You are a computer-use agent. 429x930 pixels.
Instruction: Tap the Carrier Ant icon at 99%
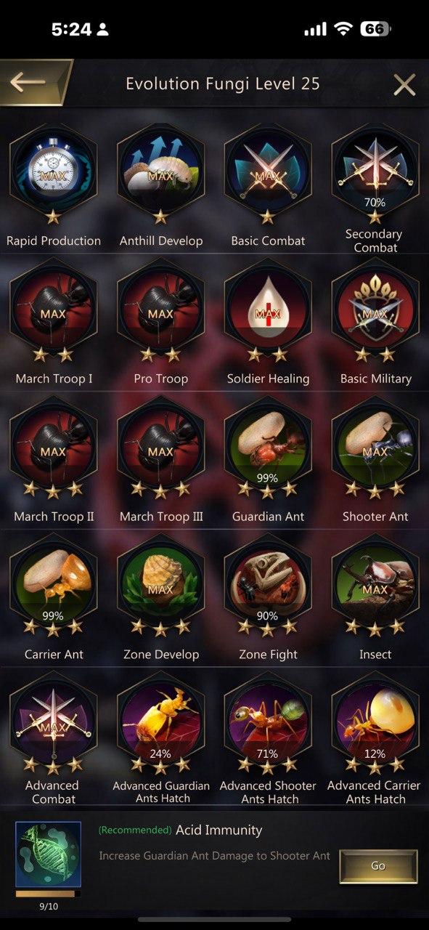[x=53, y=587]
